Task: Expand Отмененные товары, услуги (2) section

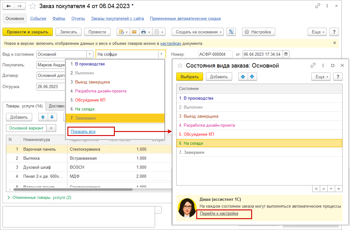Action: [39, 197]
